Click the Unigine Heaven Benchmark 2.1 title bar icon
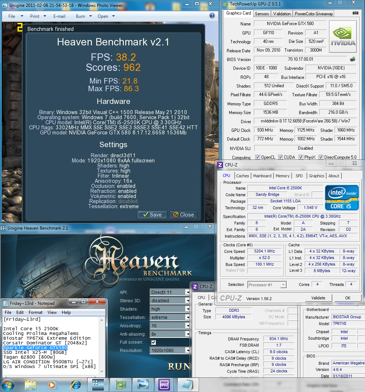This screenshot has width=365, height=392. pyautogui.click(x=3, y=228)
